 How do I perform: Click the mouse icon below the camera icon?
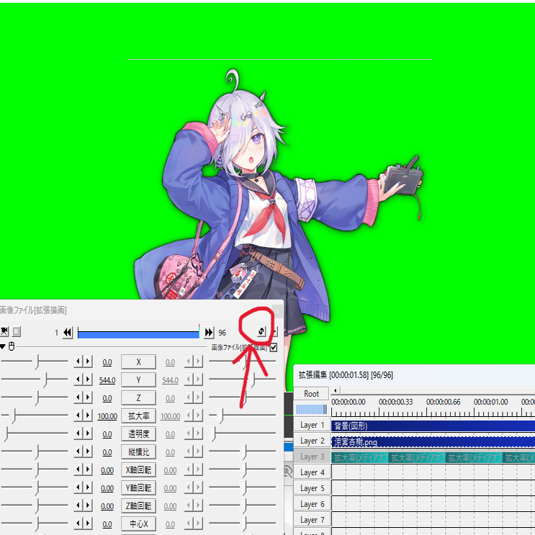[12, 346]
